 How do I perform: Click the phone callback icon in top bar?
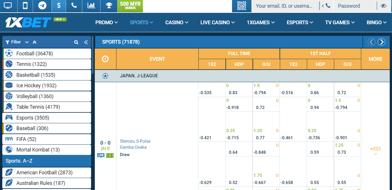click(74, 5)
